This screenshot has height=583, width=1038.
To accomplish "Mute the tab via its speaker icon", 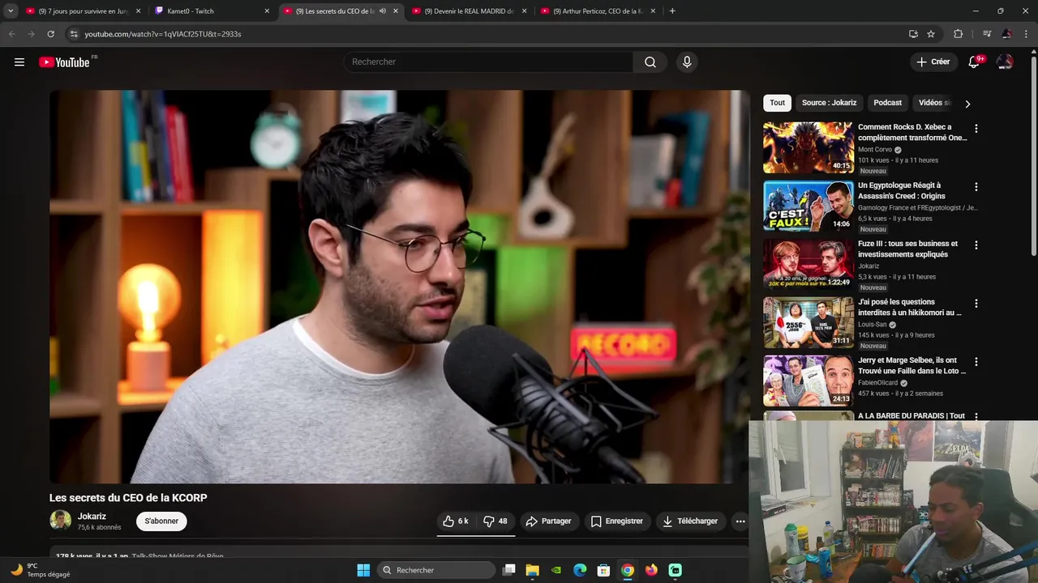I will coord(383,11).
